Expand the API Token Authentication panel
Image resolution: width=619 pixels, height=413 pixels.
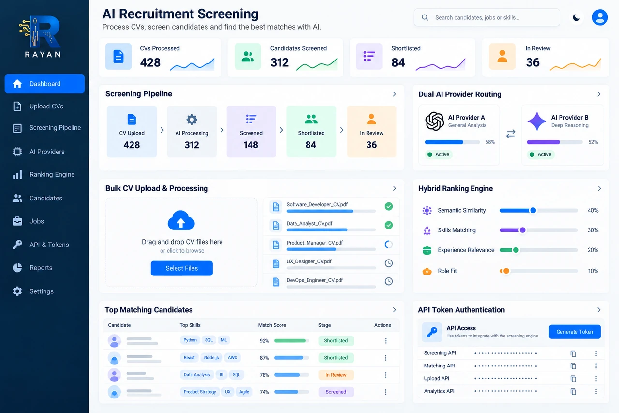[x=599, y=310]
